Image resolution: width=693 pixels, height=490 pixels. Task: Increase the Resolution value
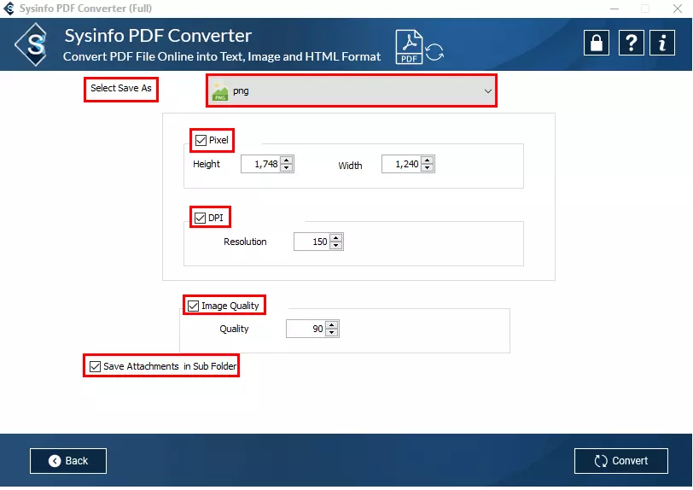tap(336, 238)
